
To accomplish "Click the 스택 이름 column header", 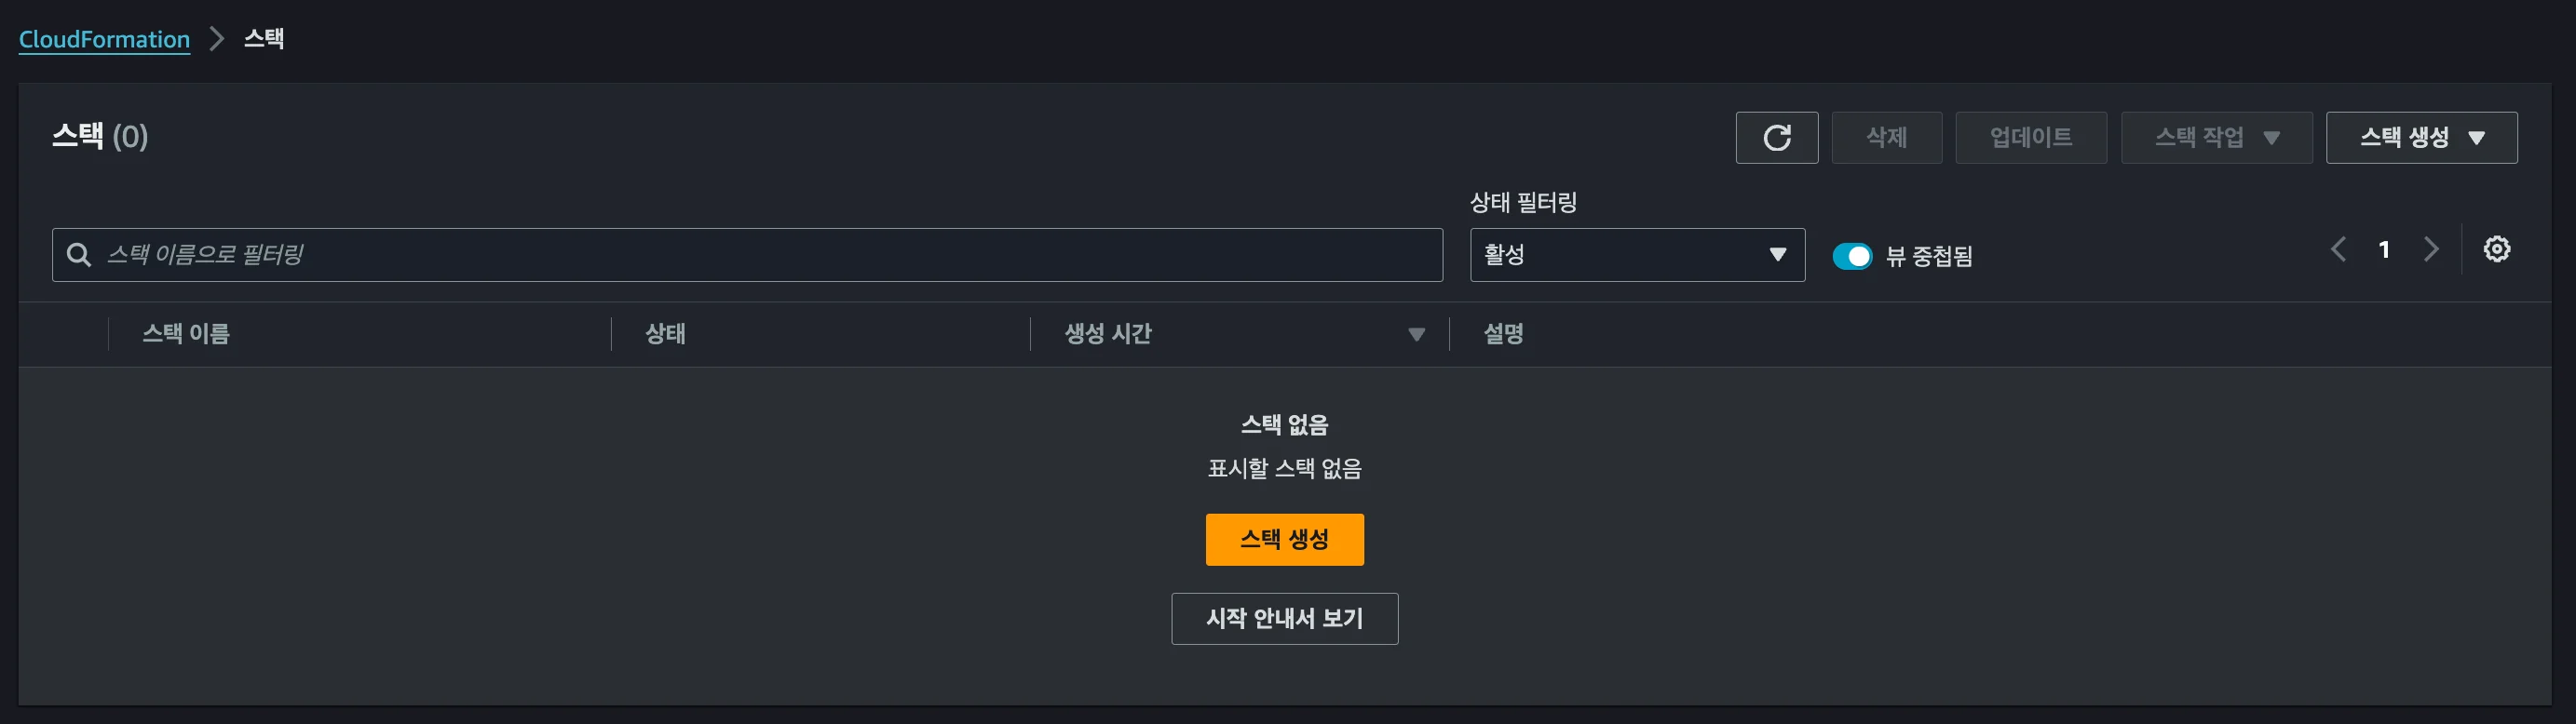I will click(x=186, y=334).
